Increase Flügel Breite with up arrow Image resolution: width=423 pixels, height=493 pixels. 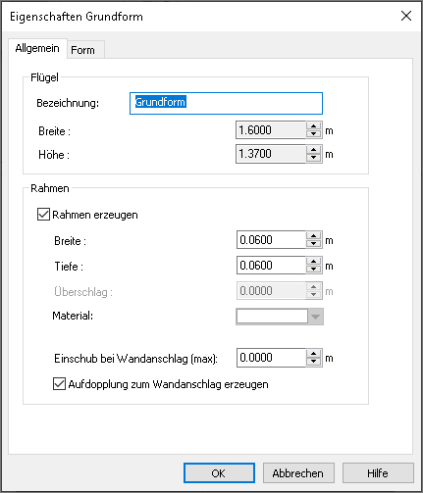click(x=314, y=126)
